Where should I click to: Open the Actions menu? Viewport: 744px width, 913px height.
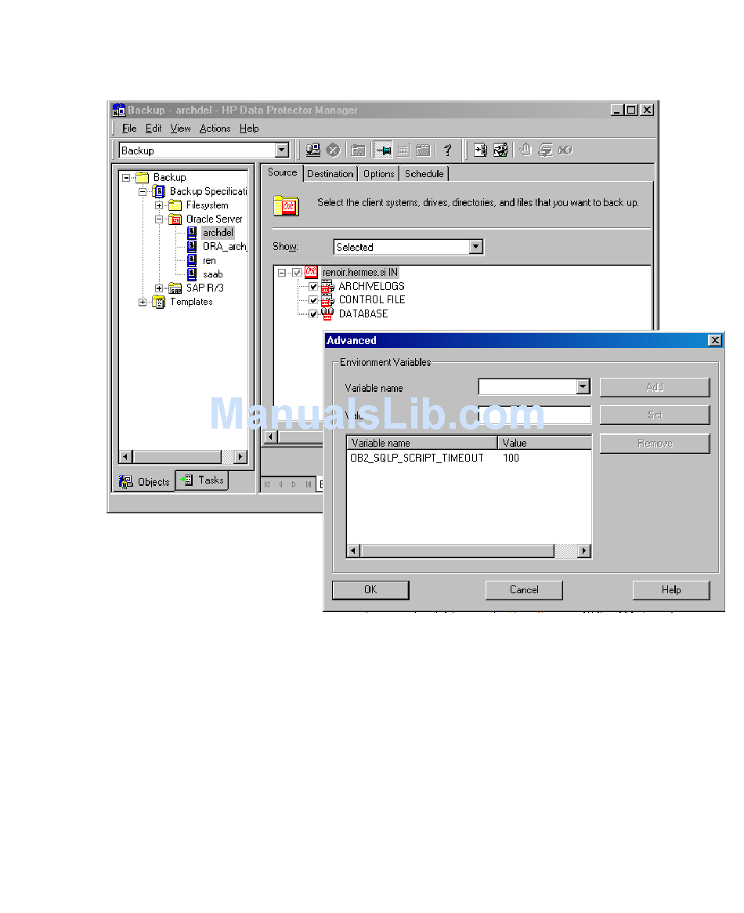(215, 129)
